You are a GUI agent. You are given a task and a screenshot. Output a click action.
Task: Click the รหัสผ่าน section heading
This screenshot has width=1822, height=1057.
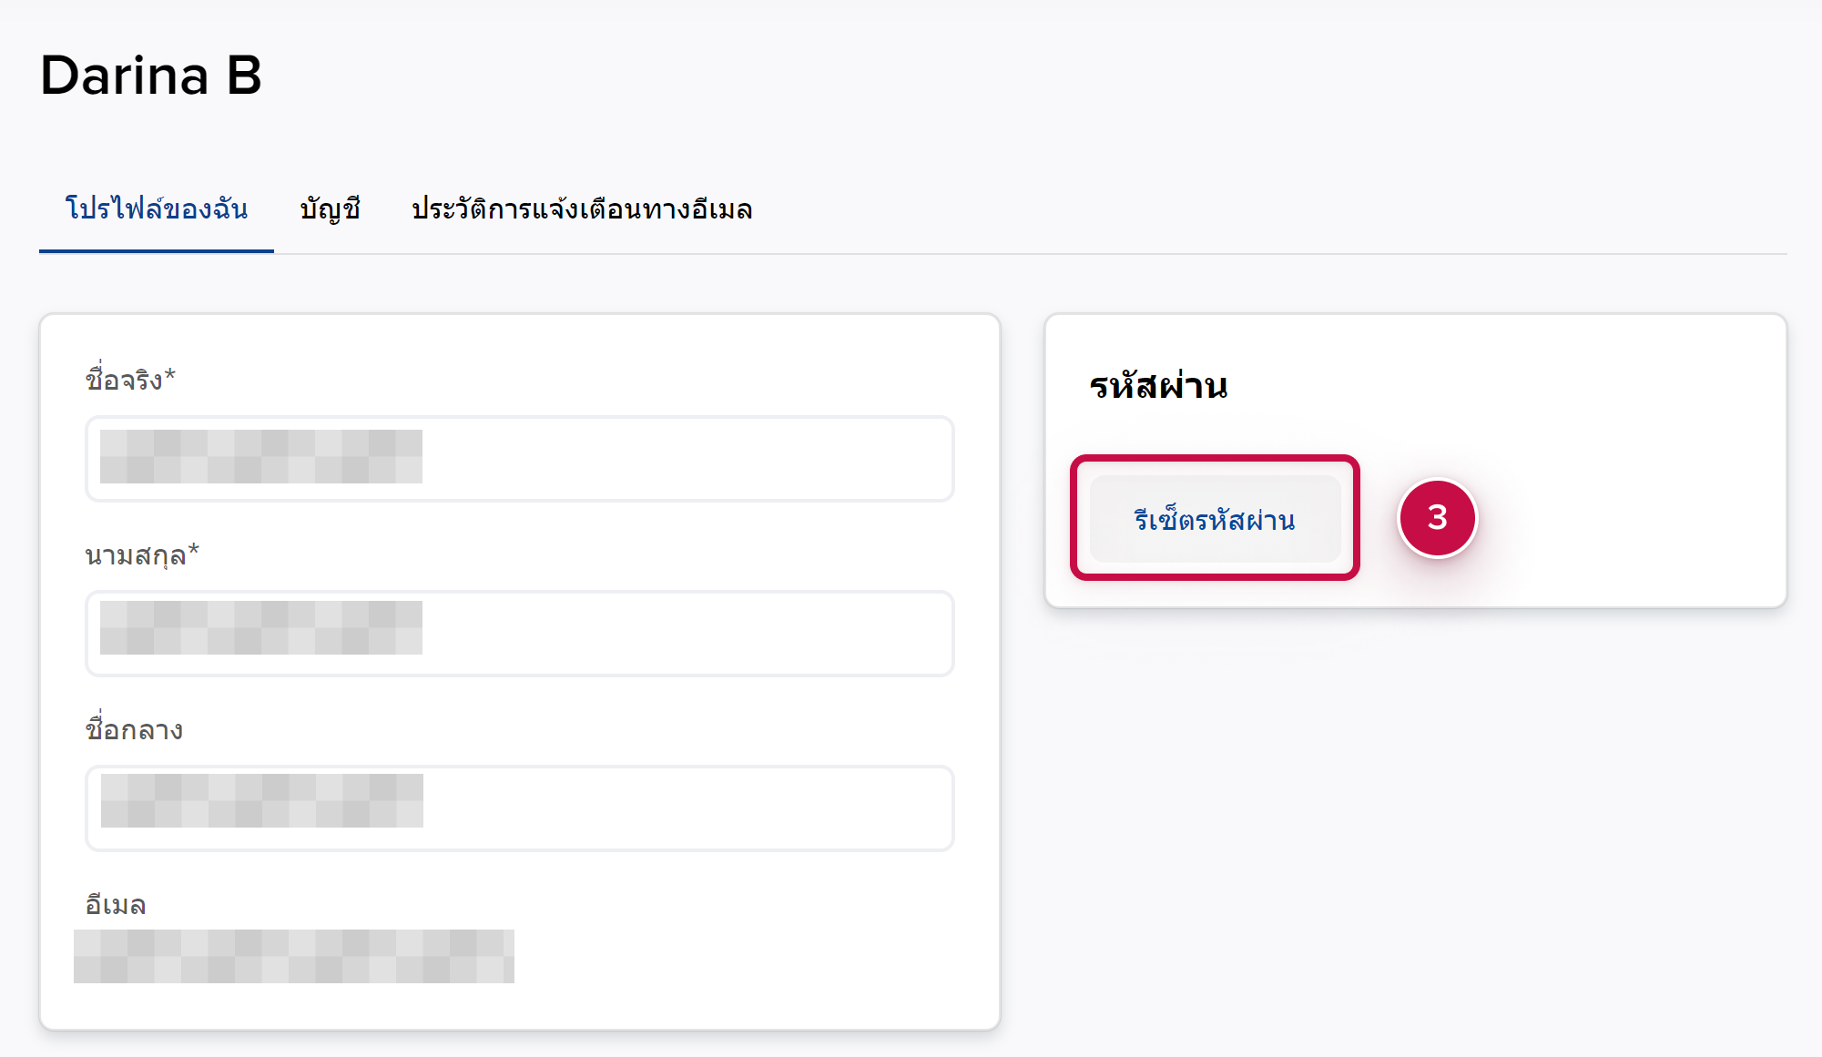coord(1158,386)
